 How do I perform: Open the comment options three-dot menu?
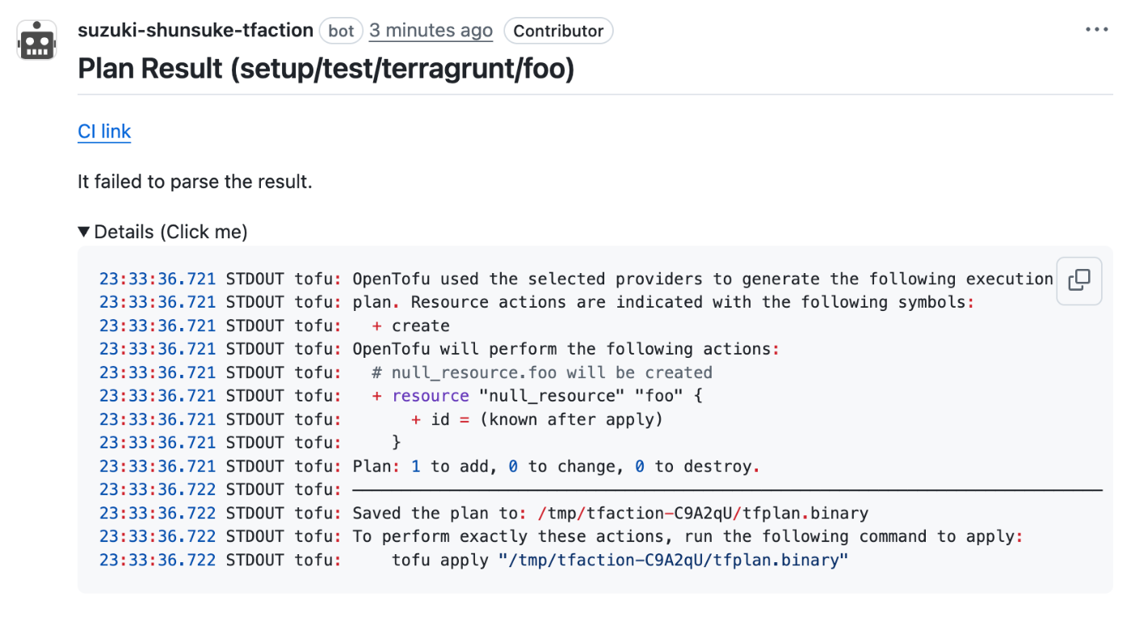1096,30
